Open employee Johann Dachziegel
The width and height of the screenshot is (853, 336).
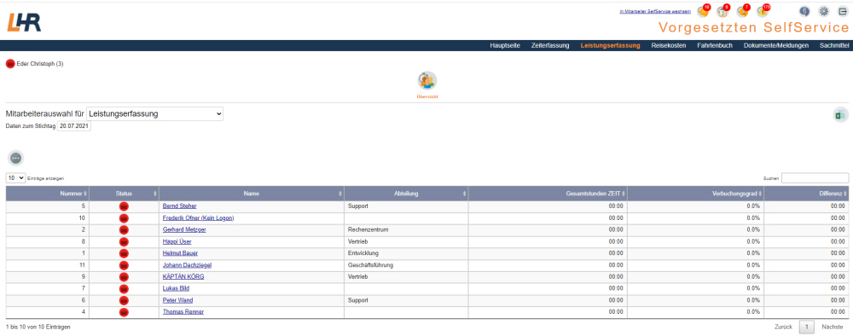[x=187, y=265]
